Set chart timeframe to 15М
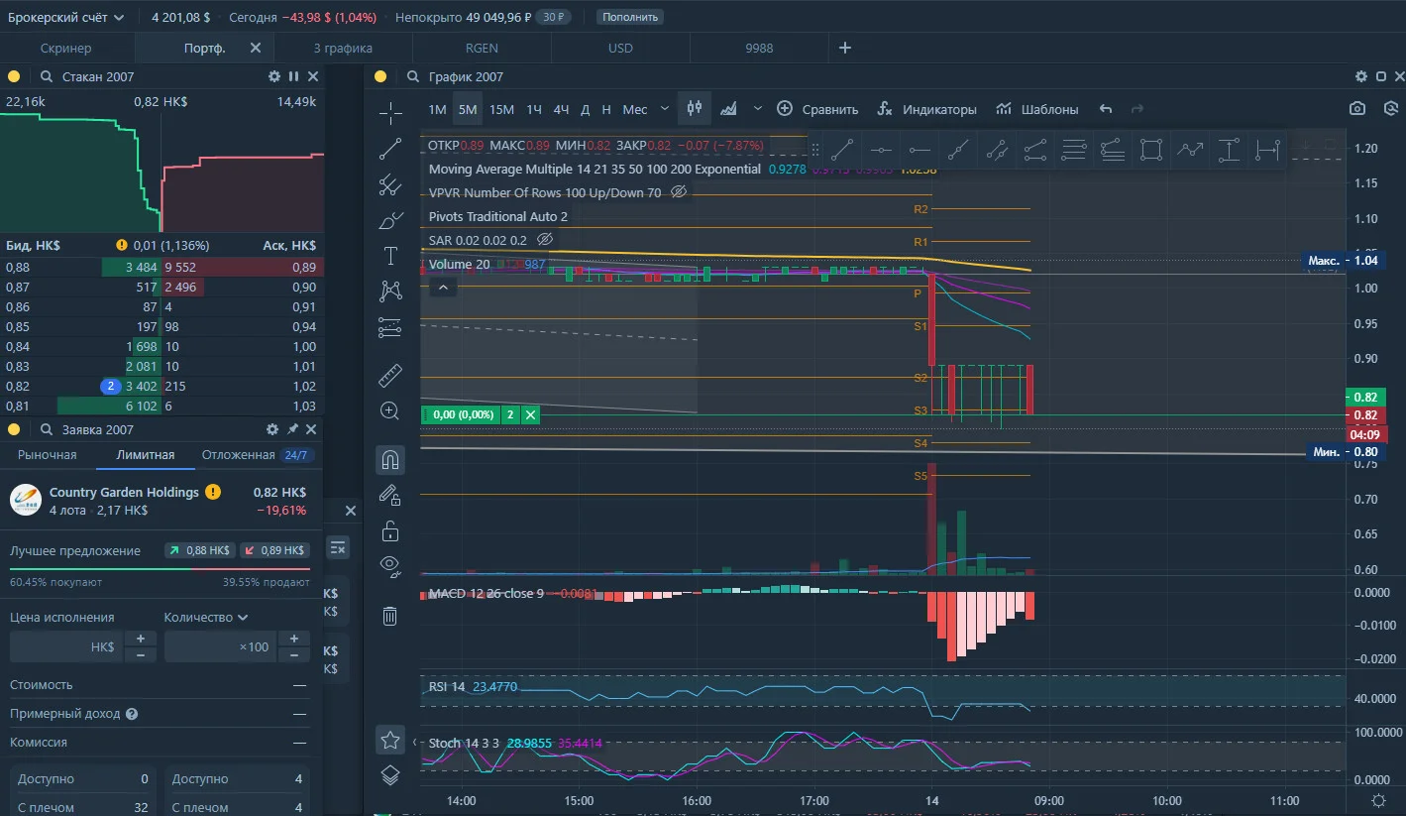This screenshot has height=816, width=1406. point(501,109)
